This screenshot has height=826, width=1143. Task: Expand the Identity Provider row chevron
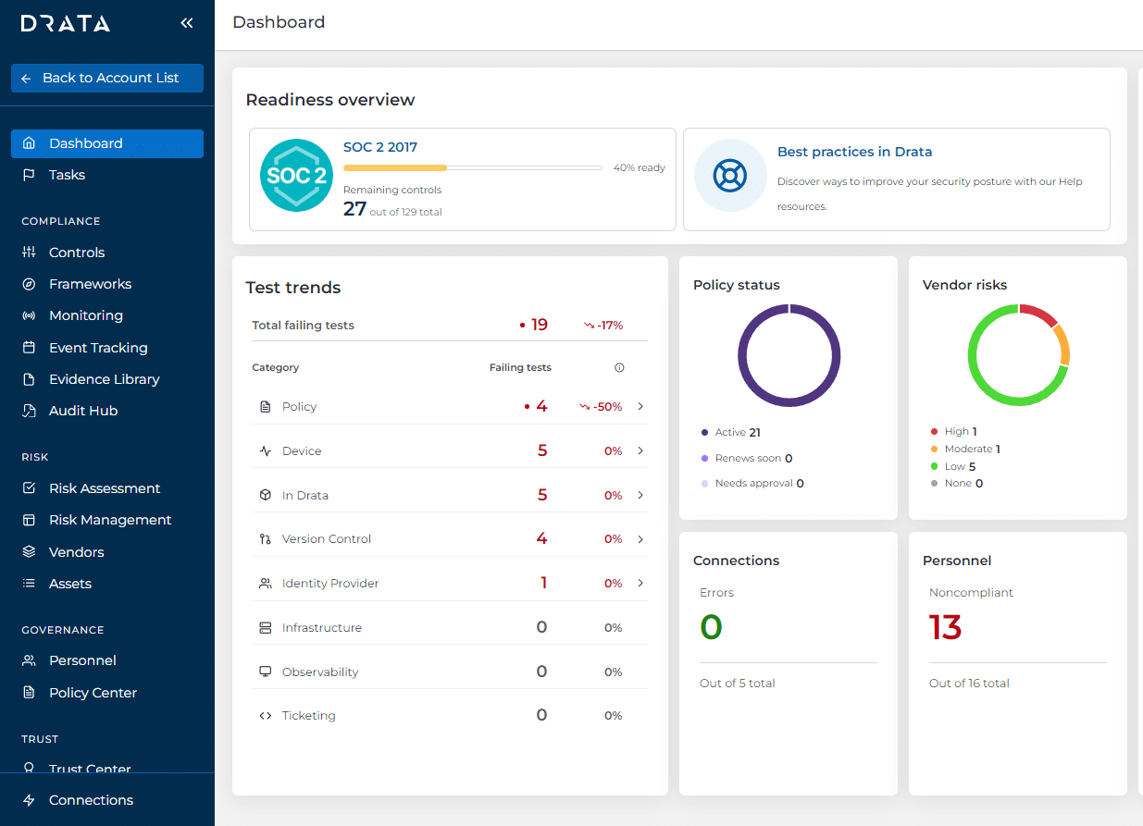coord(640,584)
